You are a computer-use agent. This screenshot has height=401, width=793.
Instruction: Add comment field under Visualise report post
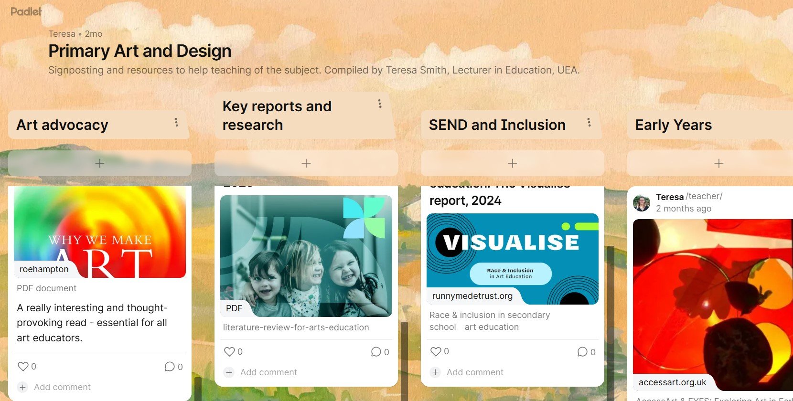pos(475,372)
